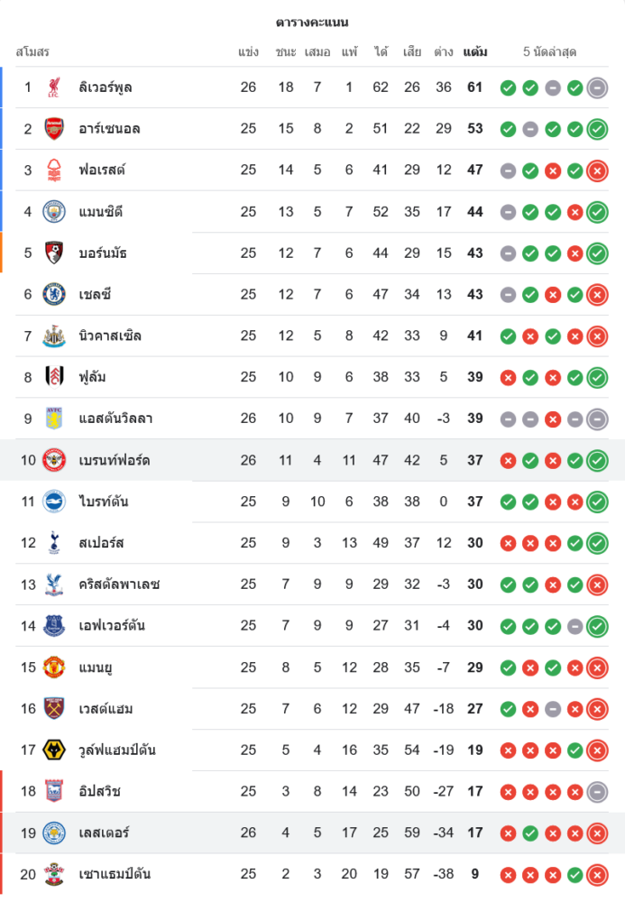Screen dimensions: 625x902
Task: Click Ipswich's latest circled draw indicator
Action: [x=596, y=791]
